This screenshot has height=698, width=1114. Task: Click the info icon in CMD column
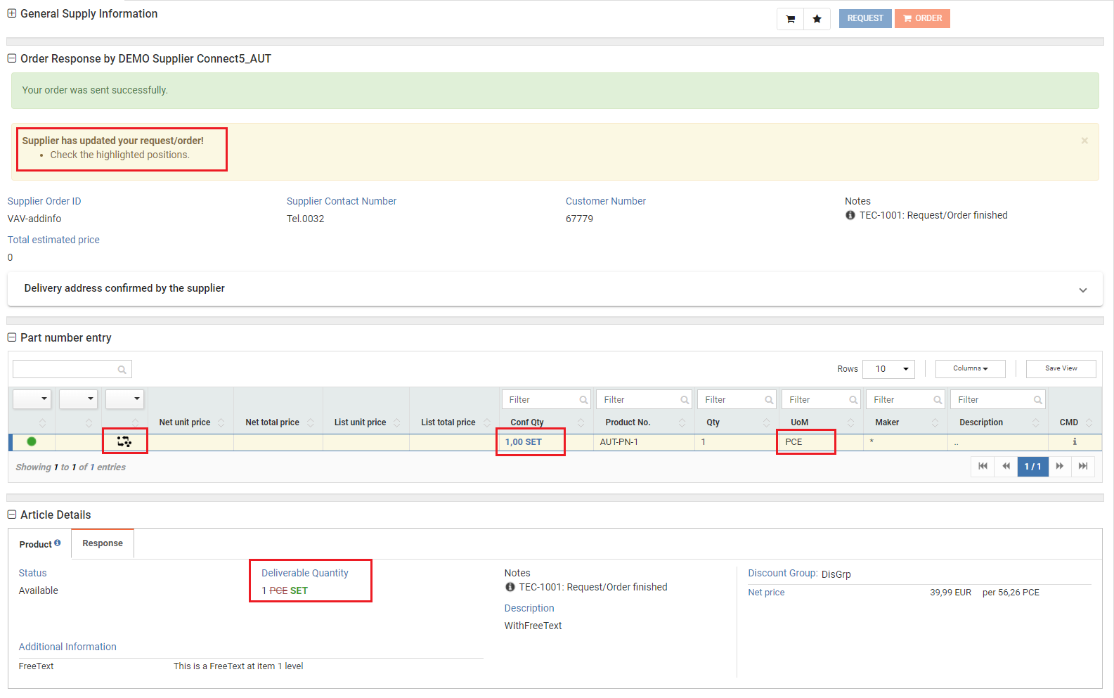tap(1074, 442)
